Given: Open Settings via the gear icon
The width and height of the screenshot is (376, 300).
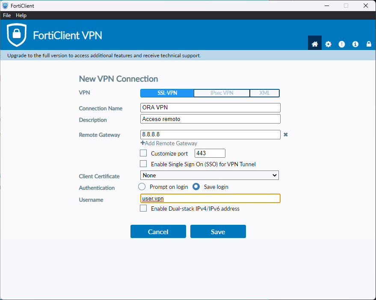Looking at the screenshot, I should click(328, 44).
